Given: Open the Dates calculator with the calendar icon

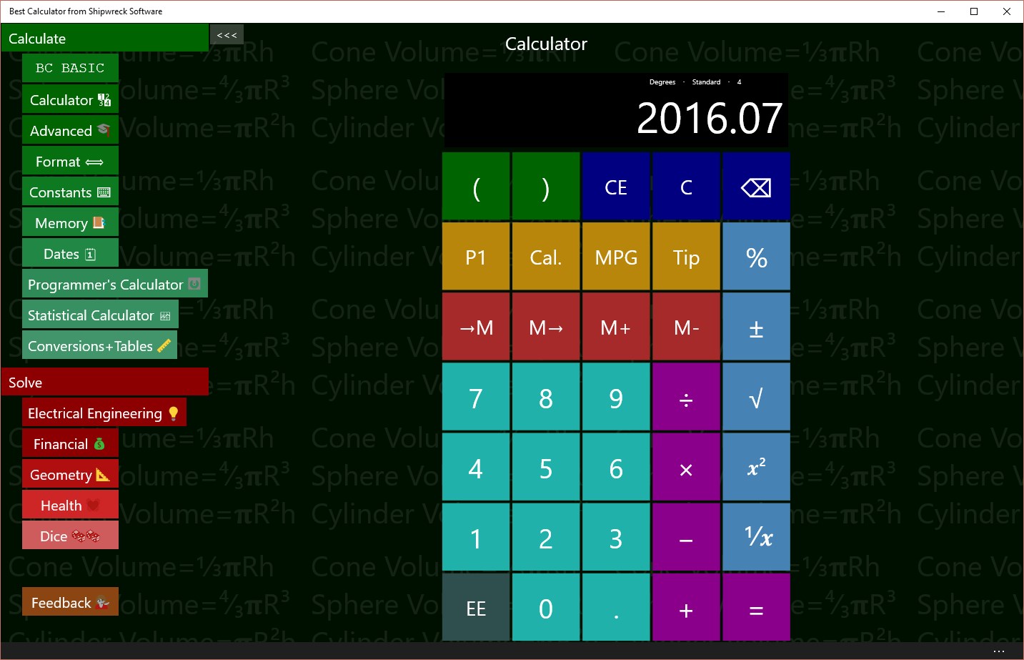Looking at the screenshot, I should pyautogui.click(x=69, y=253).
